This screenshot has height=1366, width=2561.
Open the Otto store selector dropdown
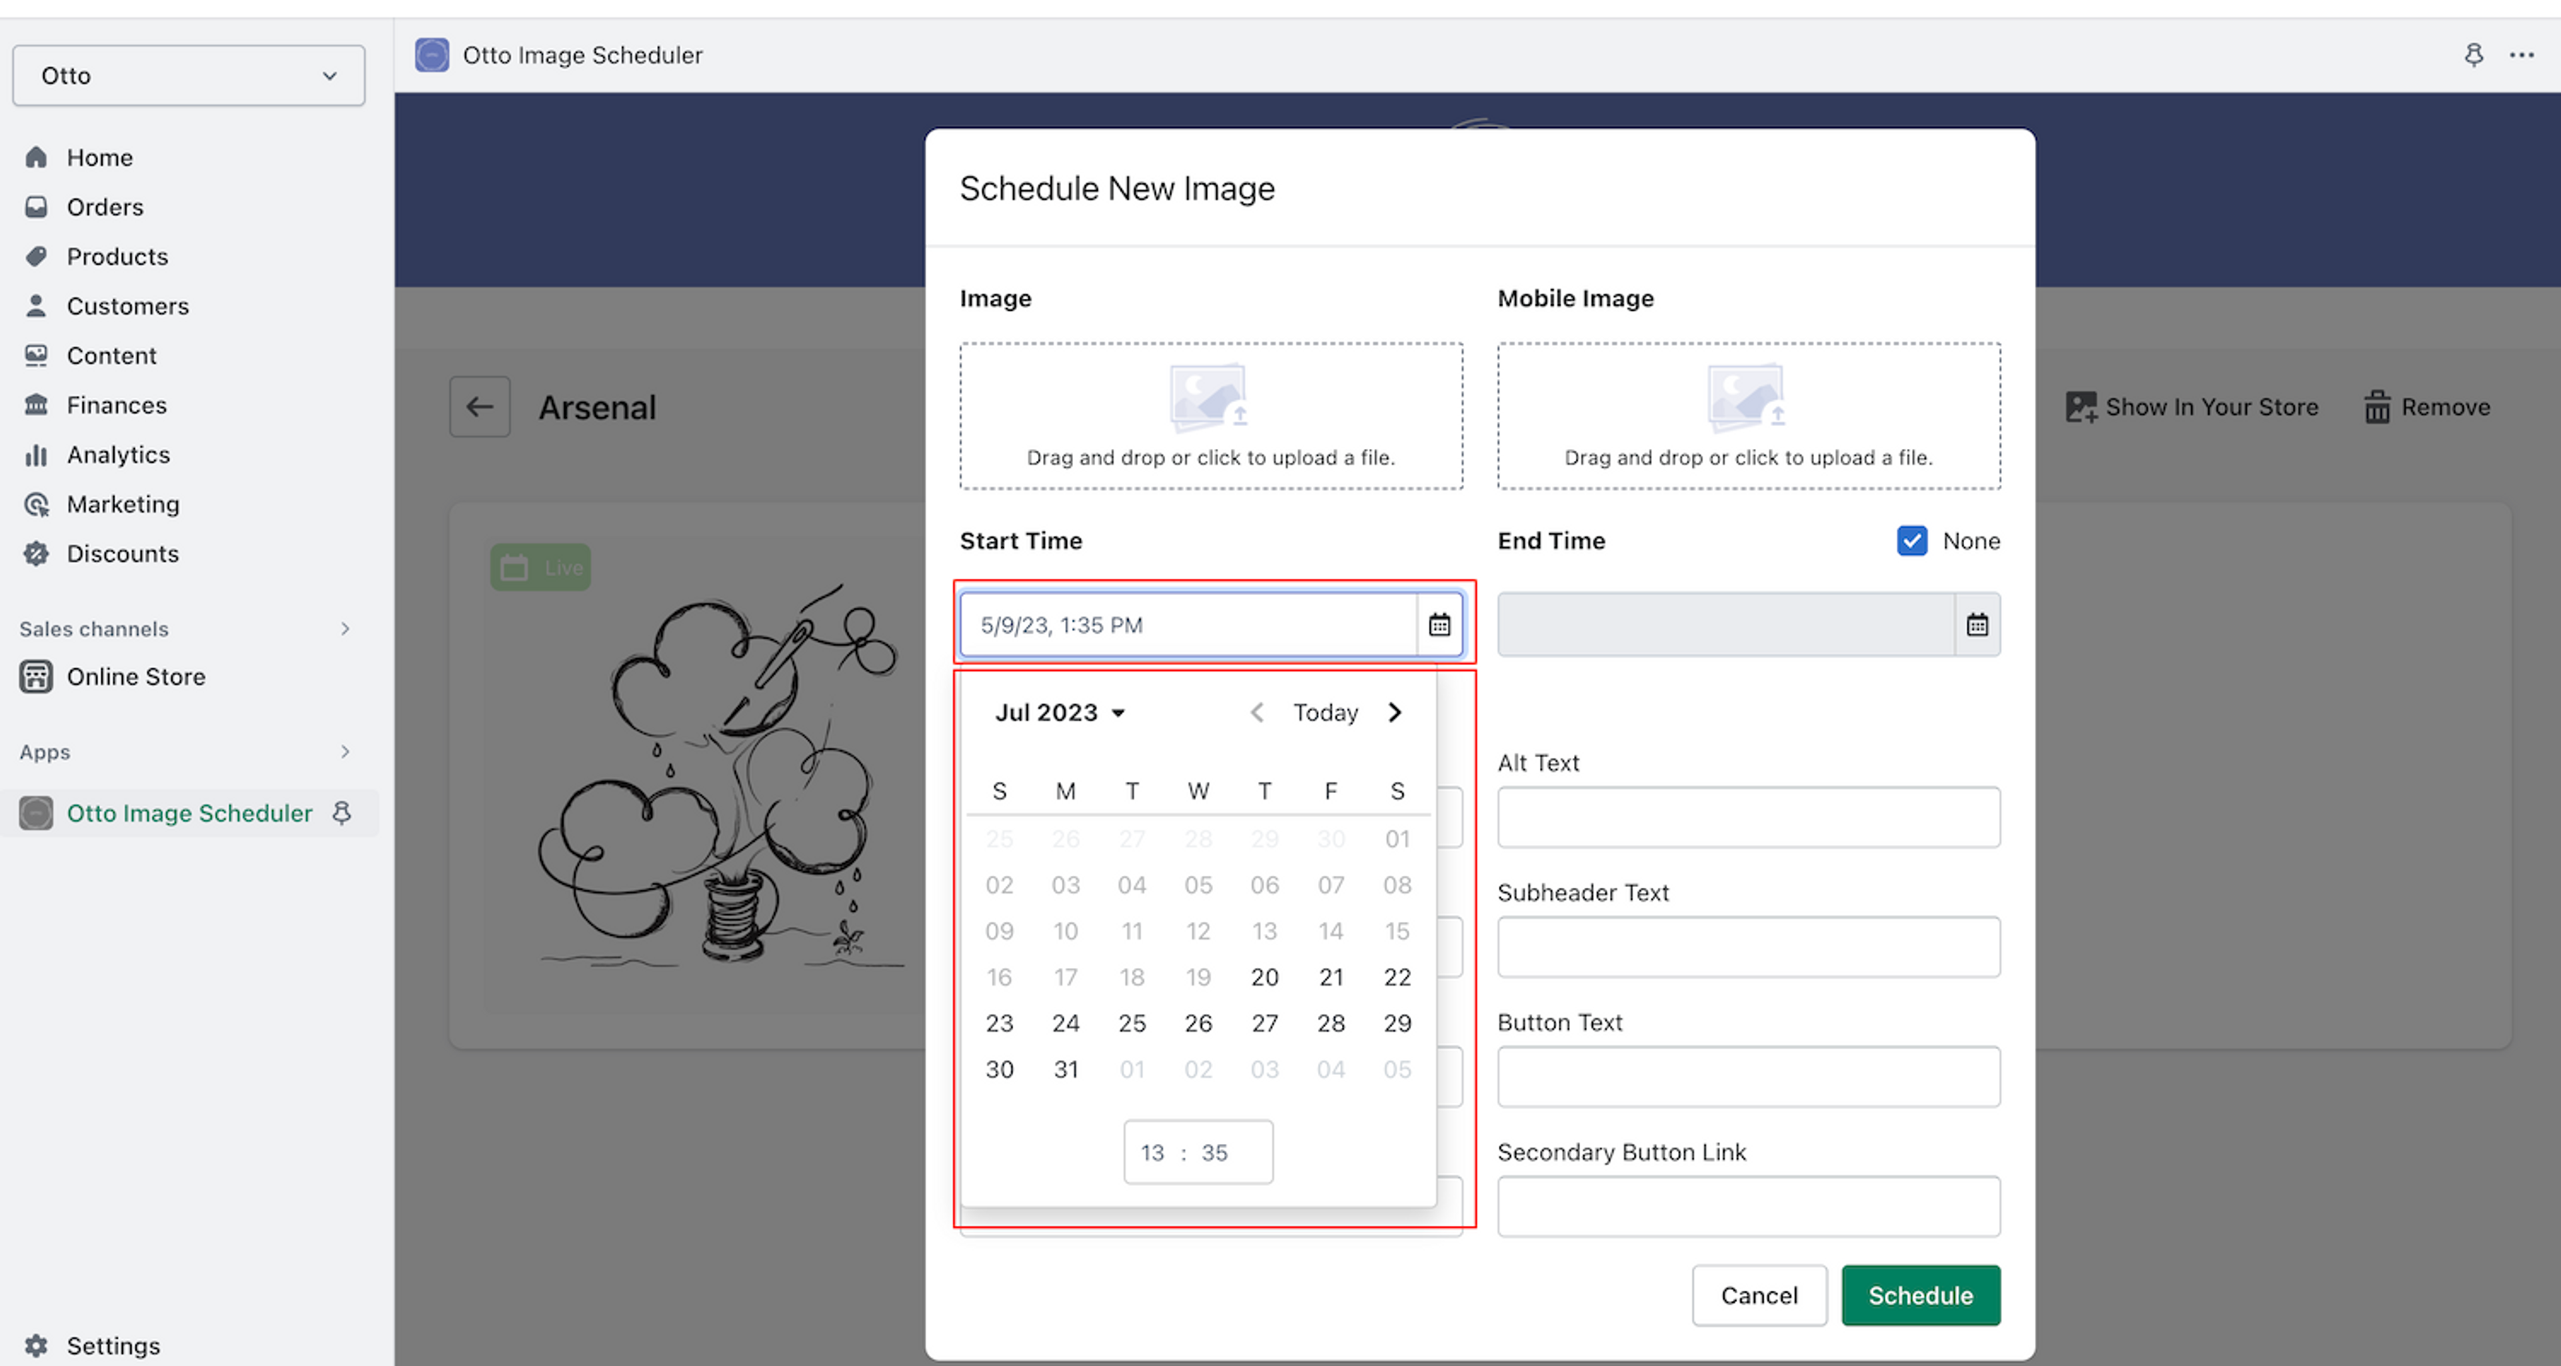189,75
